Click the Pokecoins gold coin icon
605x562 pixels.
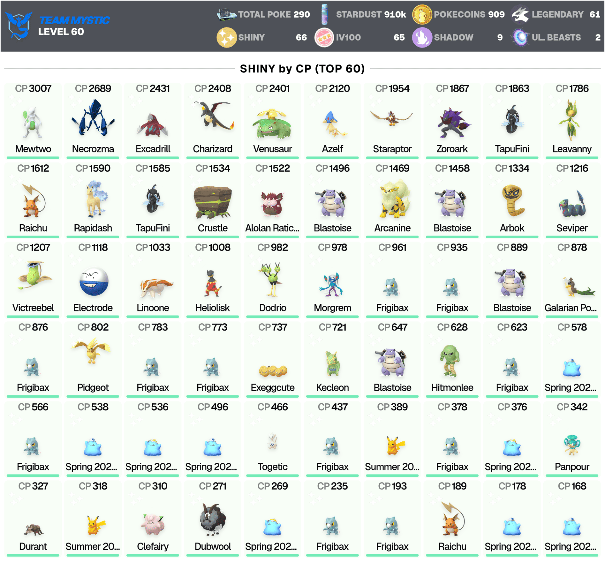(422, 14)
